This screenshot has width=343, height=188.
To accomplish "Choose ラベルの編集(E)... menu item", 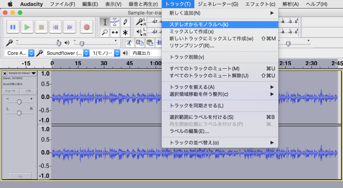I will pyautogui.click(x=220, y=131).
